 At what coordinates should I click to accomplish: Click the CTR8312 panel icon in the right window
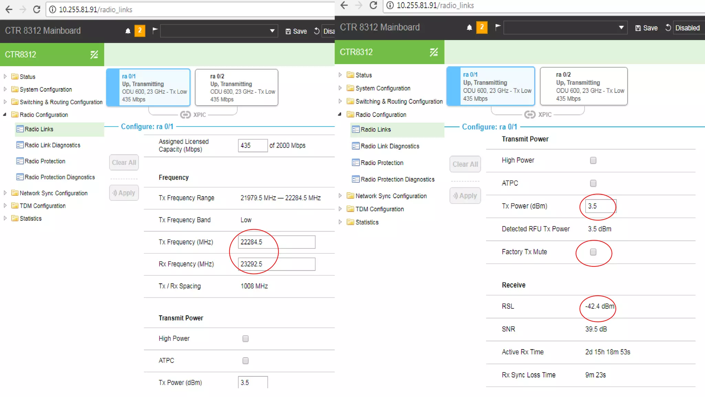434,52
